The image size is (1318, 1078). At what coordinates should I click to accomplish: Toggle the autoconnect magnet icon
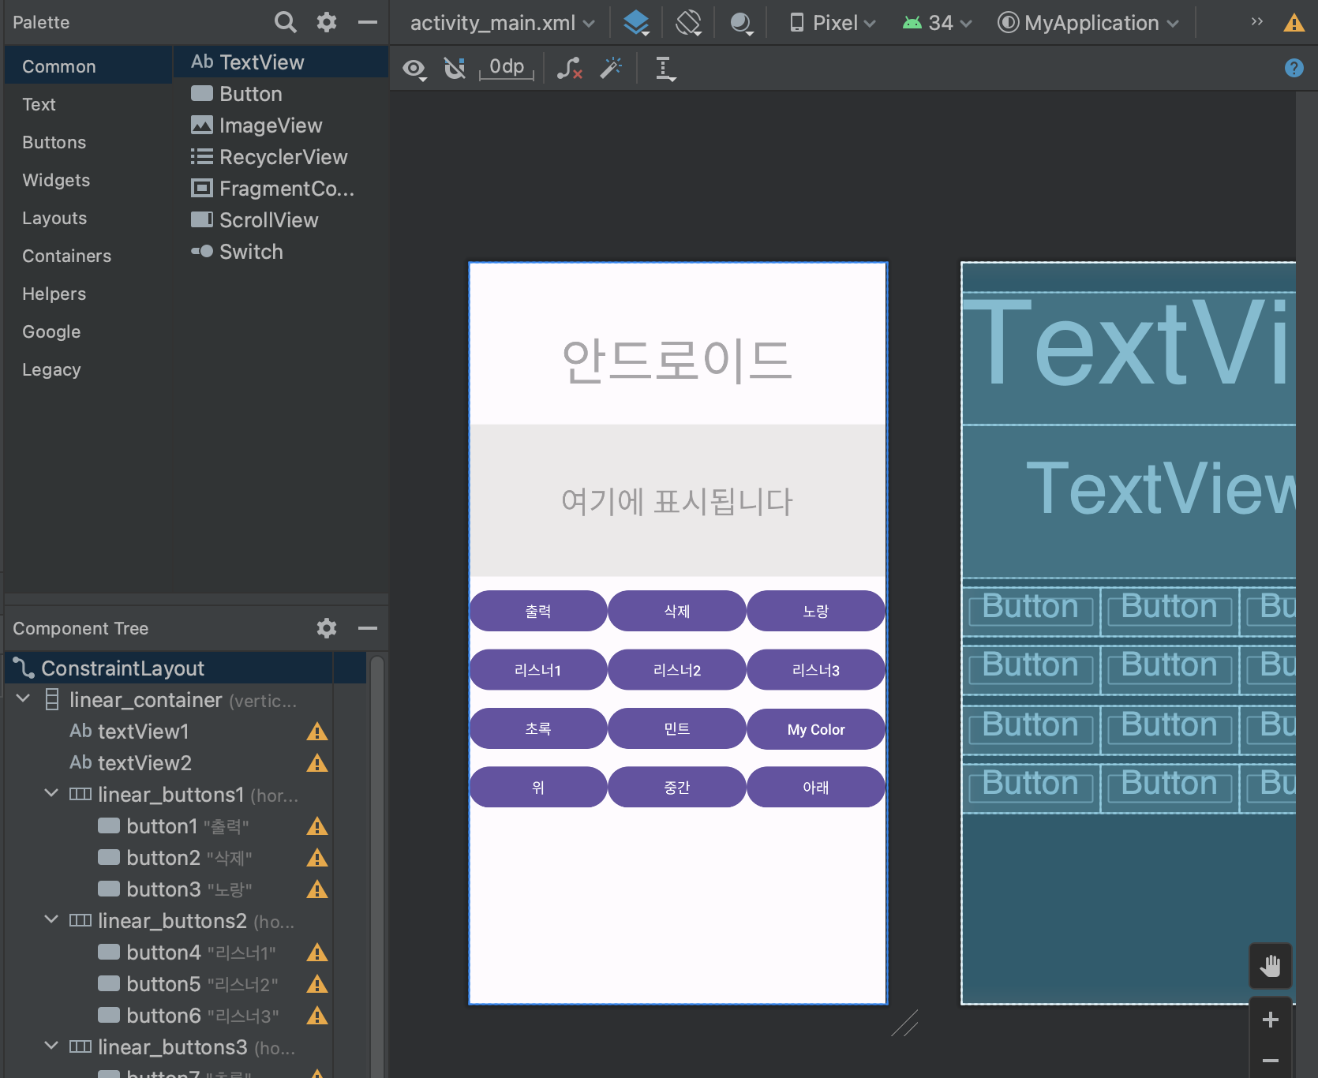(x=455, y=69)
